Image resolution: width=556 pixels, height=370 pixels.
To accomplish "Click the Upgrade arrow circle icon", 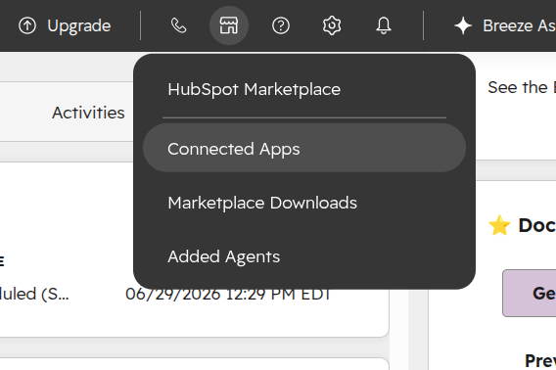I will [27, 25].
